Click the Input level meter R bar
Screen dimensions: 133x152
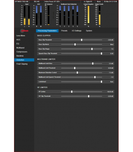coord(29,15)
